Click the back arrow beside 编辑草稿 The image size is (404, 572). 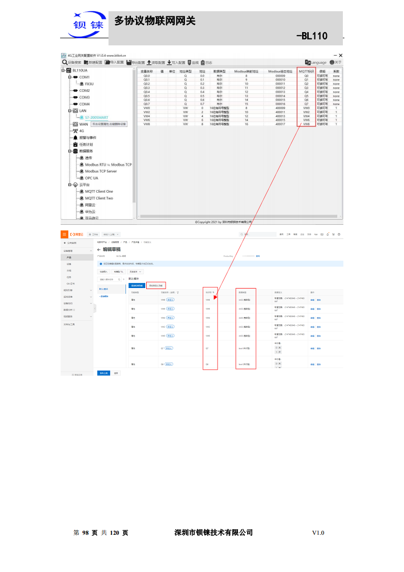click(x=99, y=249)
